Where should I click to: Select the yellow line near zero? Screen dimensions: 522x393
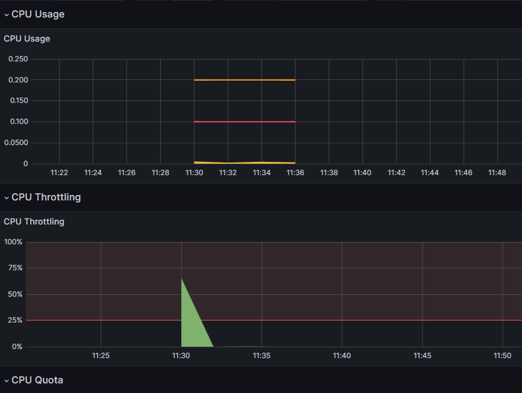(244, 162)
